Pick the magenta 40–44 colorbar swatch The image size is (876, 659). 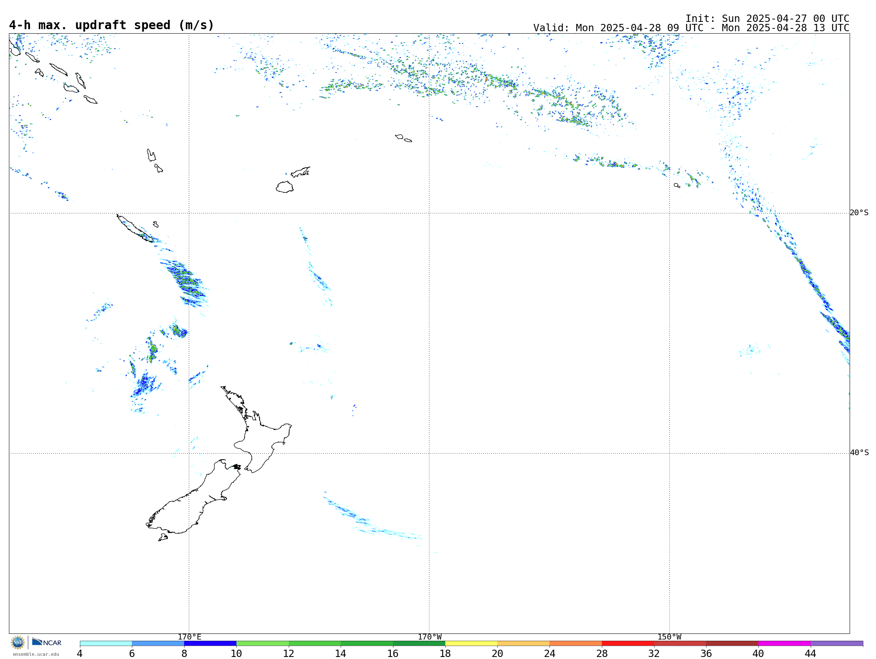click(785, 643)
